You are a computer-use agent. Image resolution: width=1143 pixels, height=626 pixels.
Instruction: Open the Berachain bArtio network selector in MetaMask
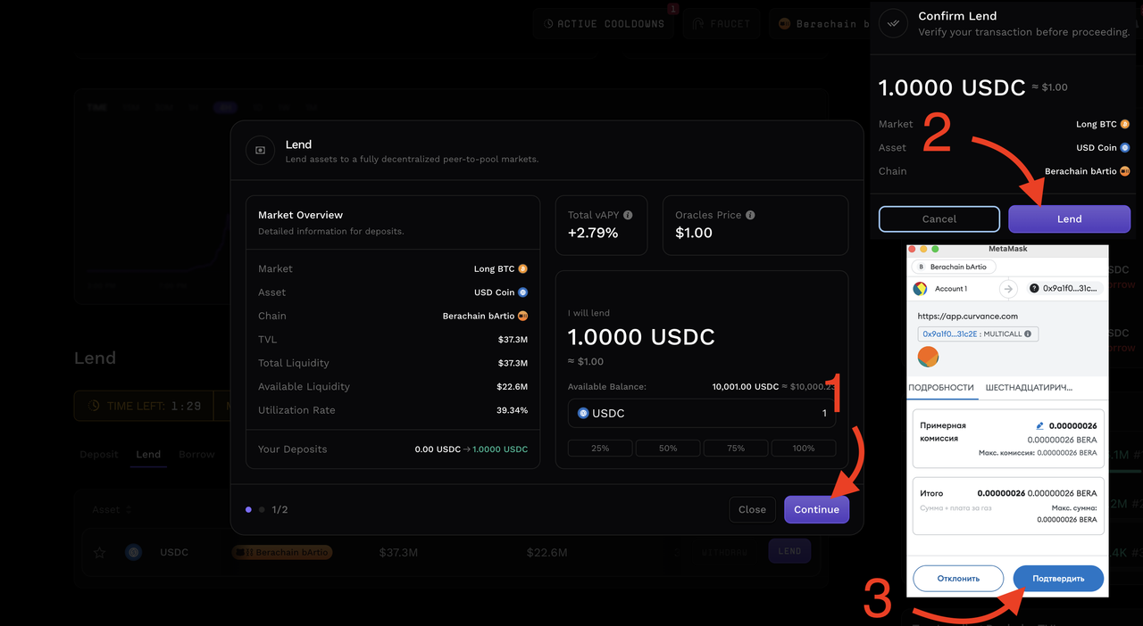(954, 267)
